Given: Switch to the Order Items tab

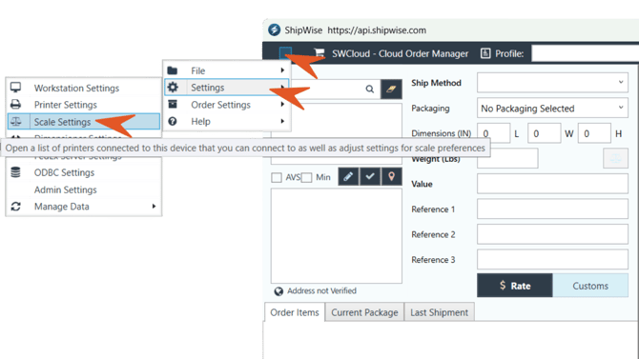Looking at the screenshot, I should [295, 312].
